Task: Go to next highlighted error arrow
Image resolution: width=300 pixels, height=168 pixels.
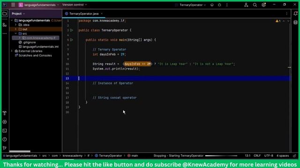Action: (x=288, y=21)
